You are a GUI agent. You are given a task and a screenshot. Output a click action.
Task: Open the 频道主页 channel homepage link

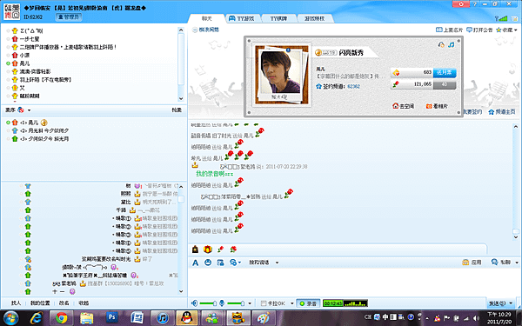[502, 112]
